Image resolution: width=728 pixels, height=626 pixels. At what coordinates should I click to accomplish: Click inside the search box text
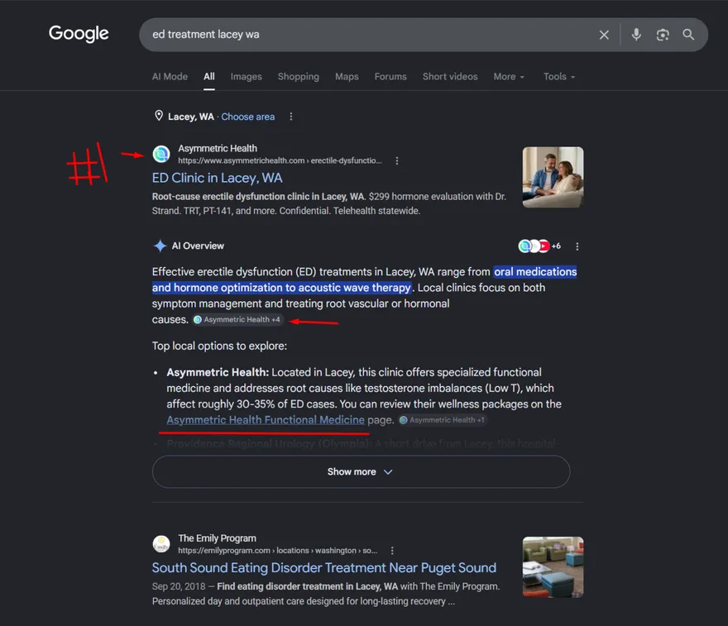tap(206, 35)
